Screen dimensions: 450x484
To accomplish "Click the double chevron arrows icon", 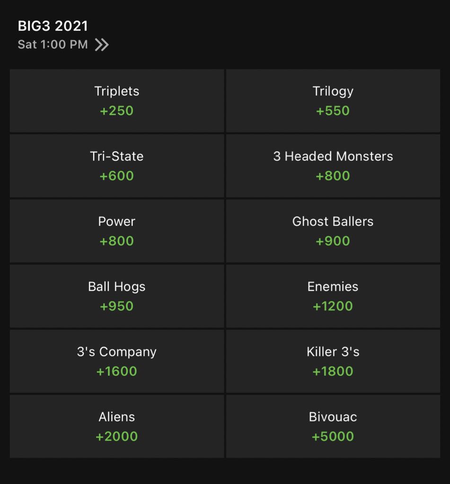I will (x=102, y=45).
